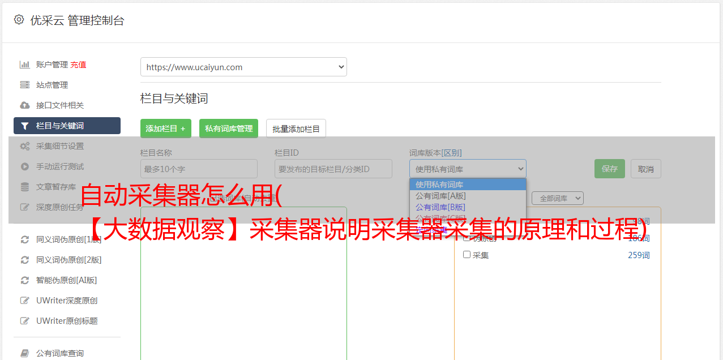Click the cloud upload icon for 接口文件相关
Screen dimensions: 723x360
tap(24, 105)
